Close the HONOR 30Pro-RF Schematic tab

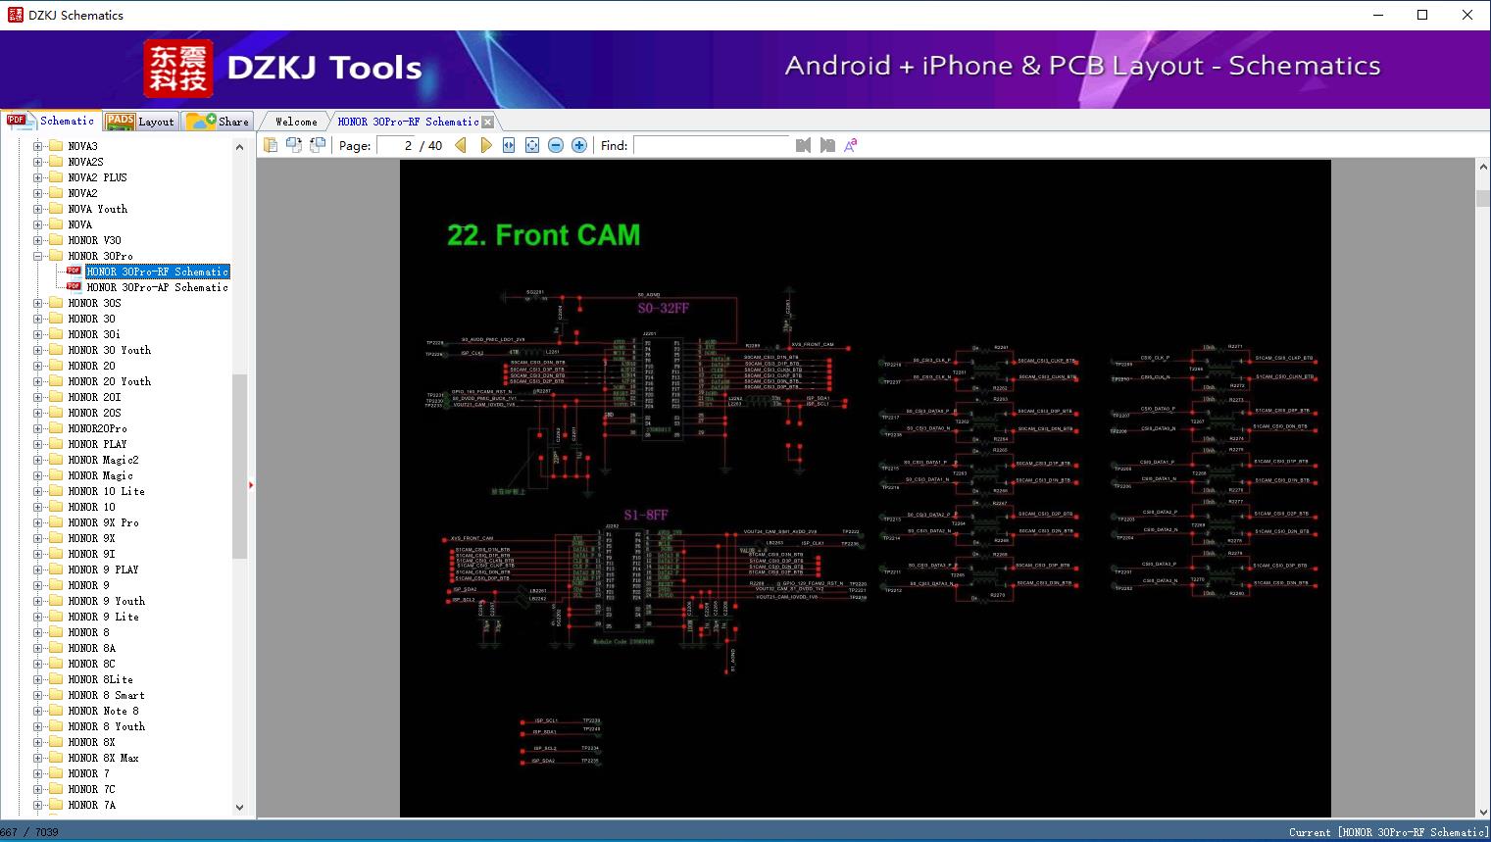(x=487, y=123)
